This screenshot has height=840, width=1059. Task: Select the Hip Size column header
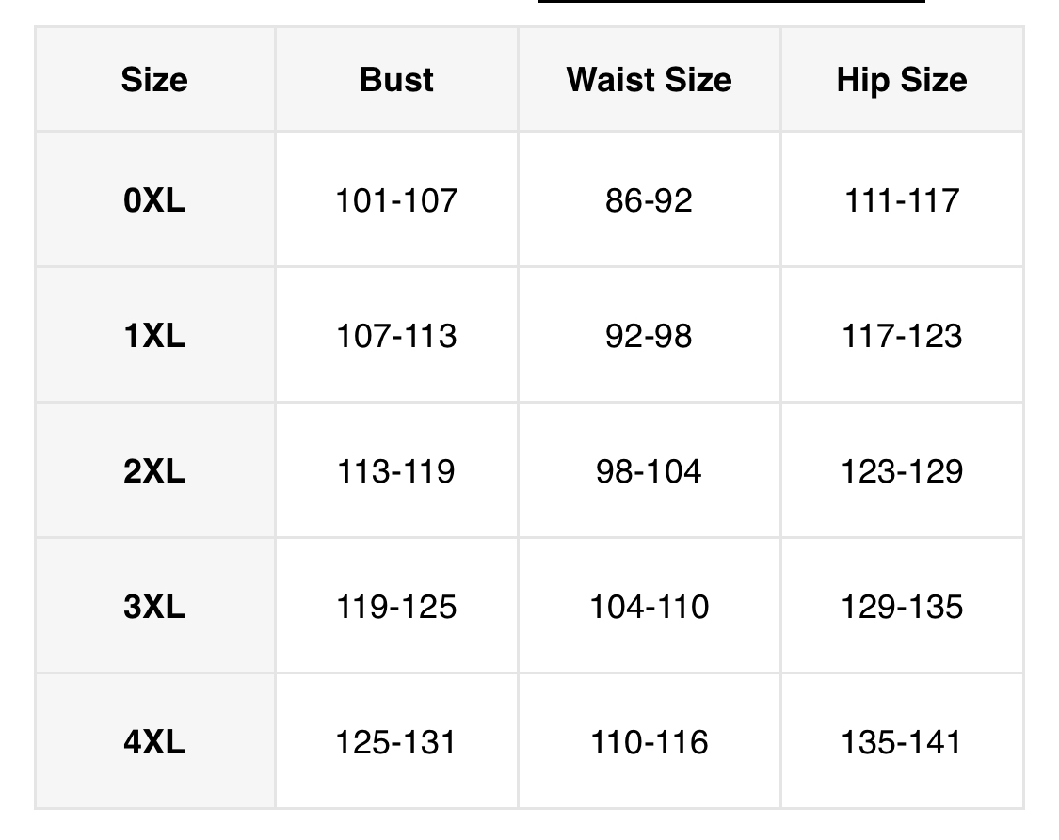[x=901, y=80]
